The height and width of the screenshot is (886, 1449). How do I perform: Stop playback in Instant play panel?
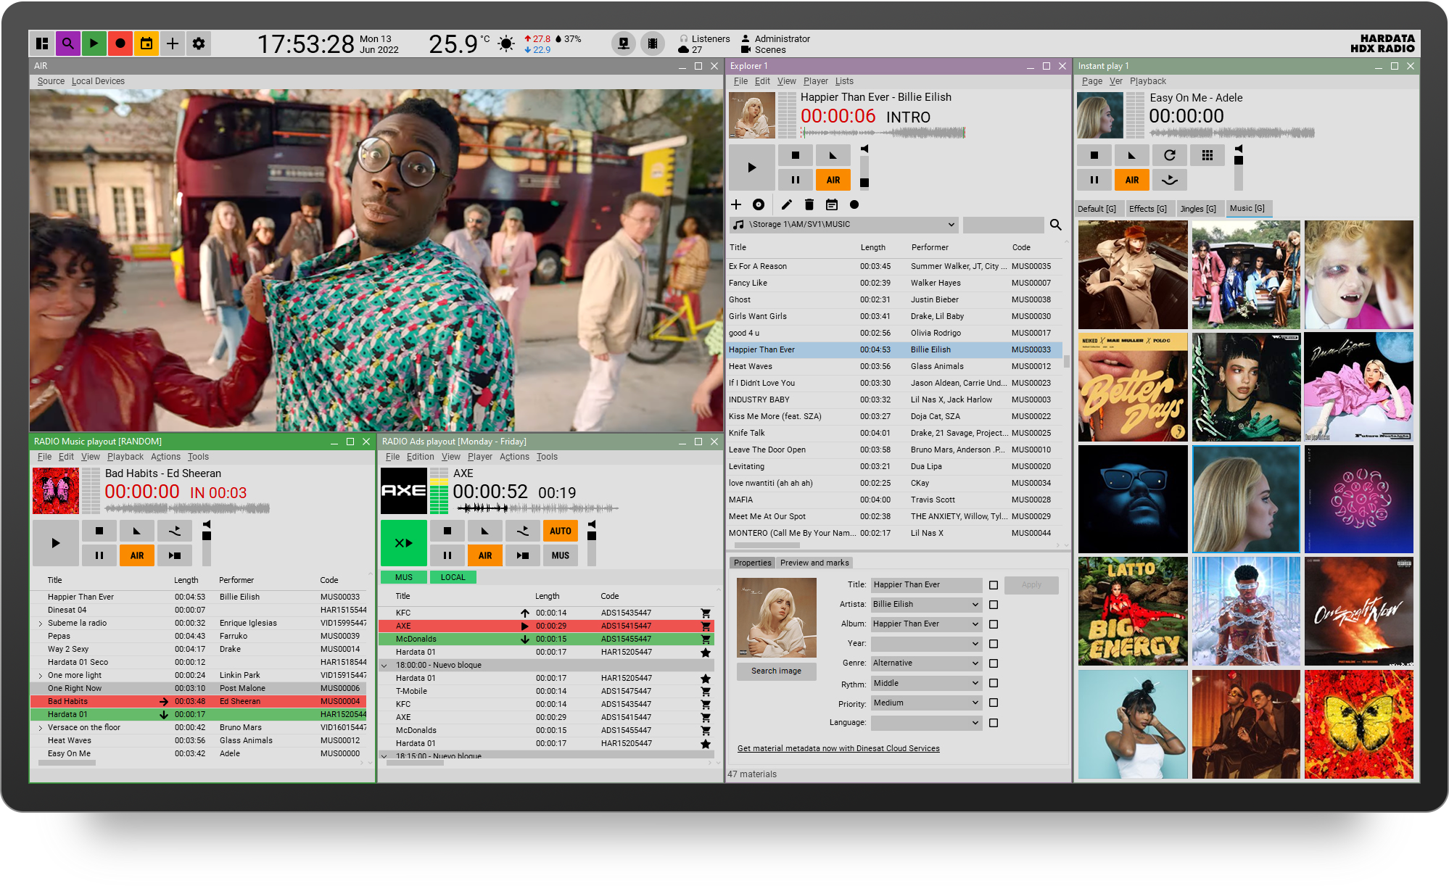pyautogui.click(x=1094, y=155)
